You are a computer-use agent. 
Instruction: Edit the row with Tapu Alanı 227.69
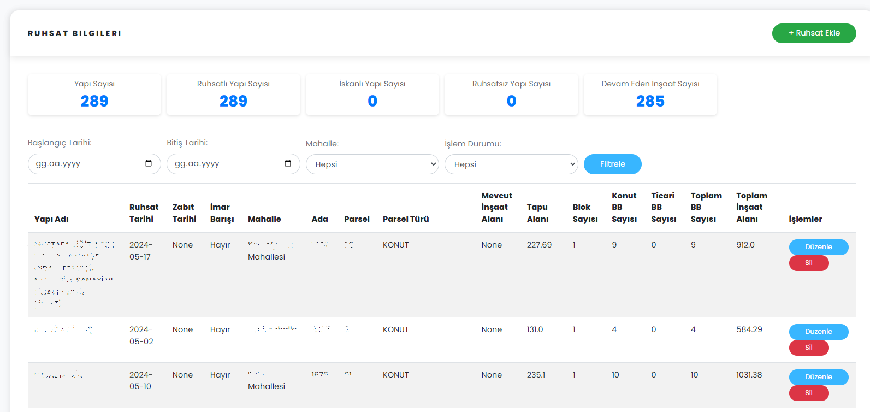(818, 247)
